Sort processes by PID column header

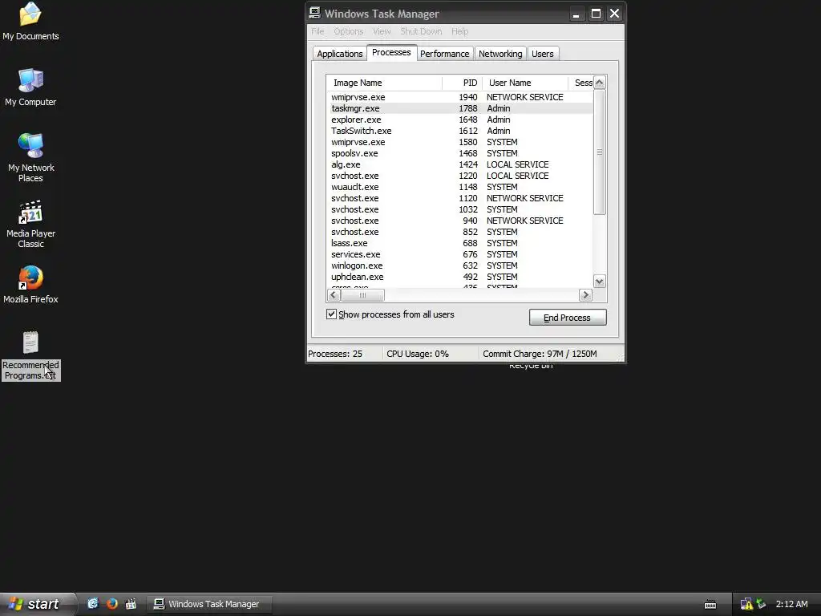[x=463, y=83]
